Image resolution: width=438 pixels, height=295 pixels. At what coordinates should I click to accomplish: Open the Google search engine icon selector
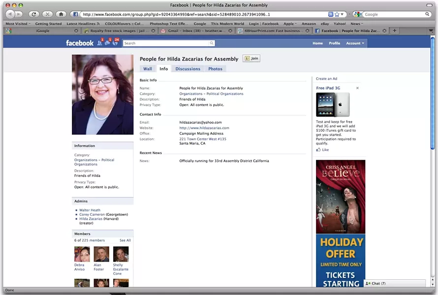[x=358, y=14]
